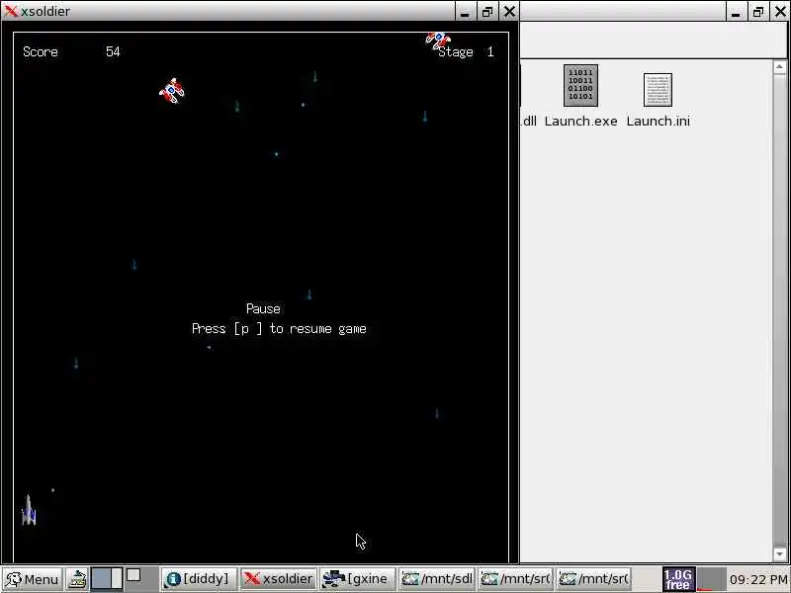791x593 pixels.
Task: Click the Pause message text
Action: [263, 308]
